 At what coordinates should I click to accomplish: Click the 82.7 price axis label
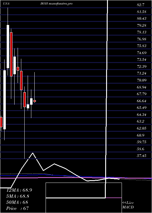pyautogui.click(x=141, y=5)
